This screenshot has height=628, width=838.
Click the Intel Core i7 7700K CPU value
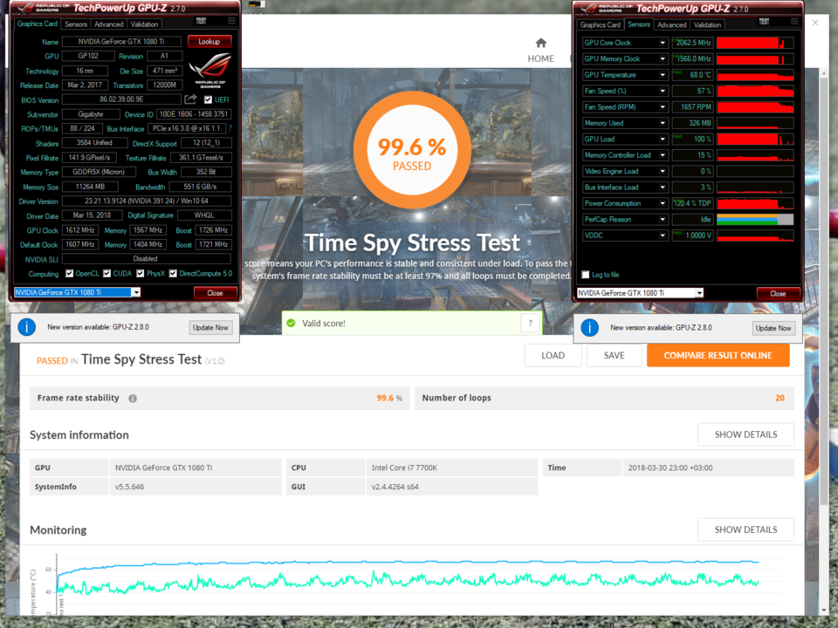(404, 468)
